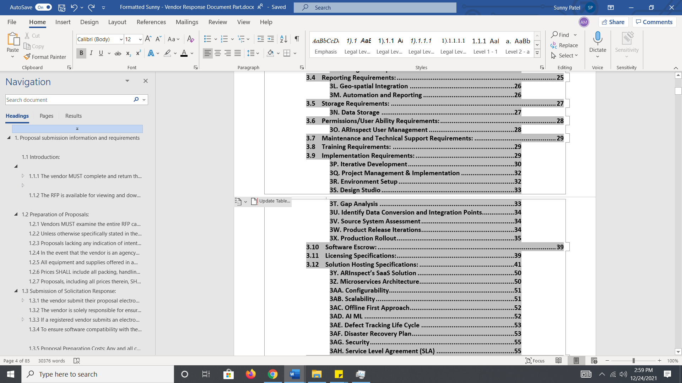Click the Underline formatting icon

(x=101, y=53)
